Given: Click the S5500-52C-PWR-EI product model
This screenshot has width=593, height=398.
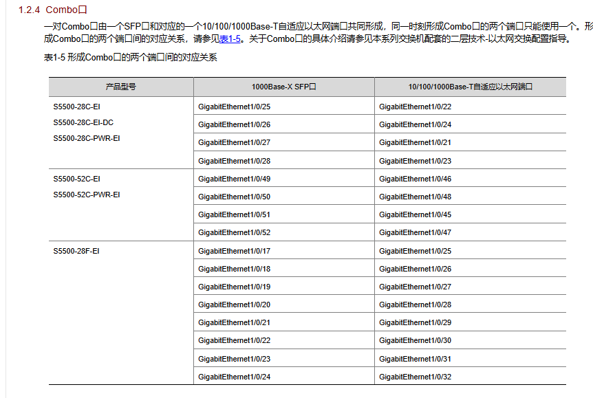Looking at the screenshot, I should (x=86, y=195).
